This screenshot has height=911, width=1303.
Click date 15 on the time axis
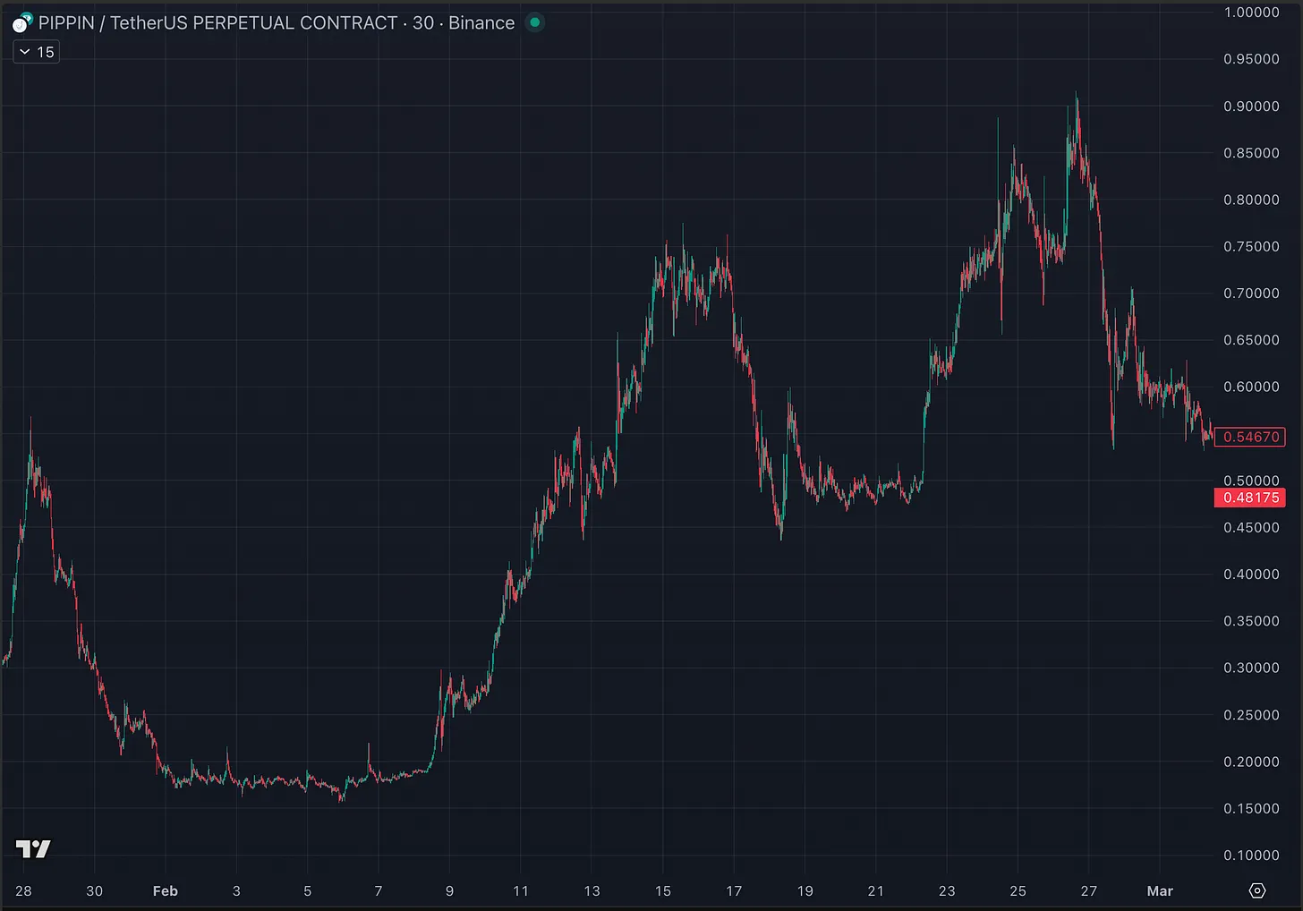coord(662,891)
